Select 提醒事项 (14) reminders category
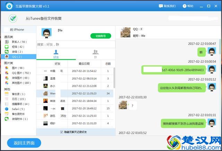 [x=20, y=104]
